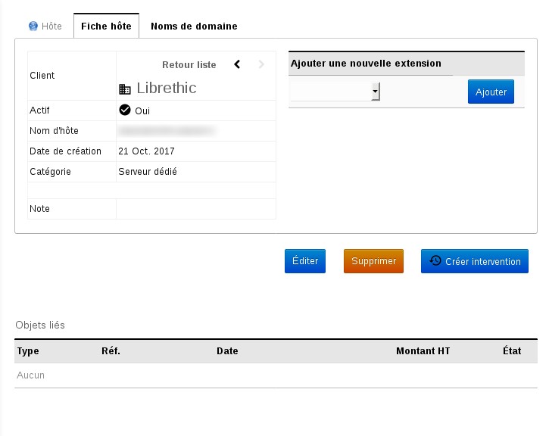Click the Éditer button
This screenshot has width=549, height=436.
point(305,260)
